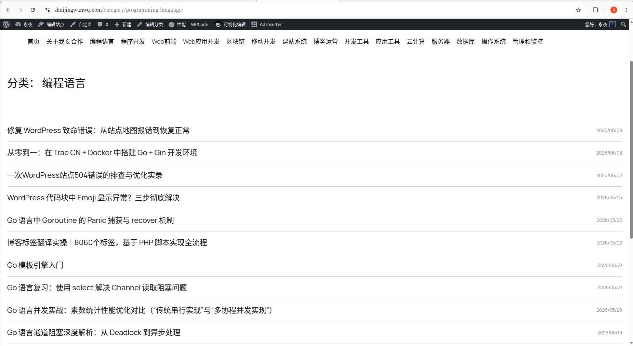633x346 pixels.
Task: Open the 应用工具 category
Action: coord(388,41)
